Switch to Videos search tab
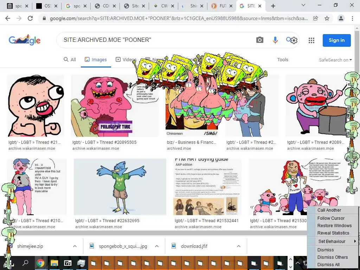Viewport: 360px width, 270px height. [126, 59]
